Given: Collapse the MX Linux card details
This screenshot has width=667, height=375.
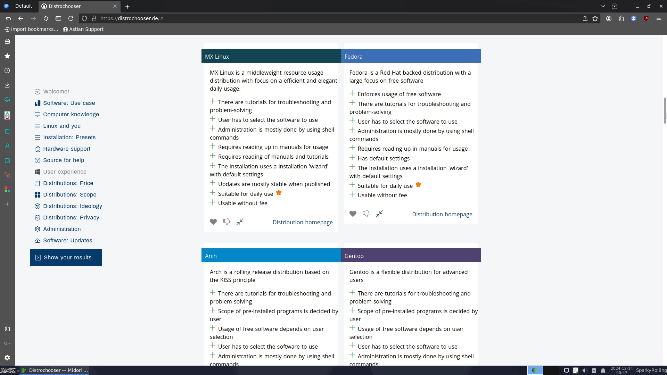Looking at the screenshot, I should 240,222.
